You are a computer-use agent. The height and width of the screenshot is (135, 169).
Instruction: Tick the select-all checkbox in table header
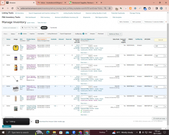pos(3,39)
